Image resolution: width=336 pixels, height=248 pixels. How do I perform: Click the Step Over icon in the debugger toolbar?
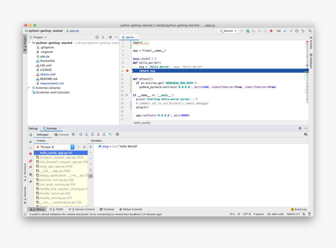[x=80, y=134]
